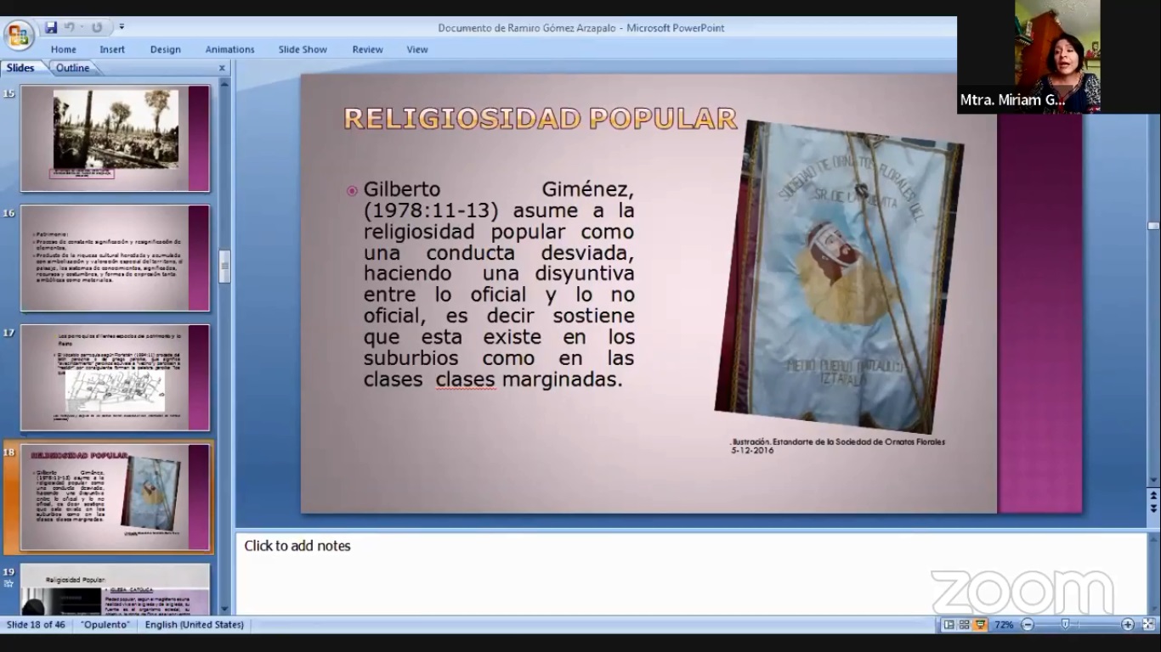The width and height of the screenshot is (1161, 652).
Task: Click the RELIGIOSIDAD POPULAR slide title
Action: click(x=540, y=119)
